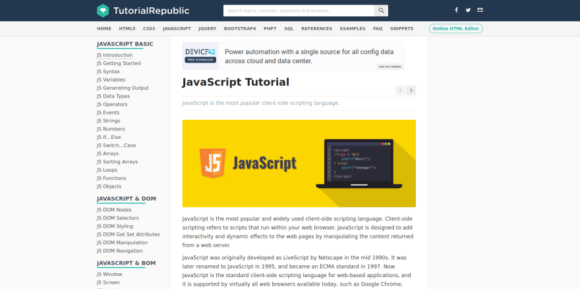Click the TutorialRepublic logo icon

103,11
